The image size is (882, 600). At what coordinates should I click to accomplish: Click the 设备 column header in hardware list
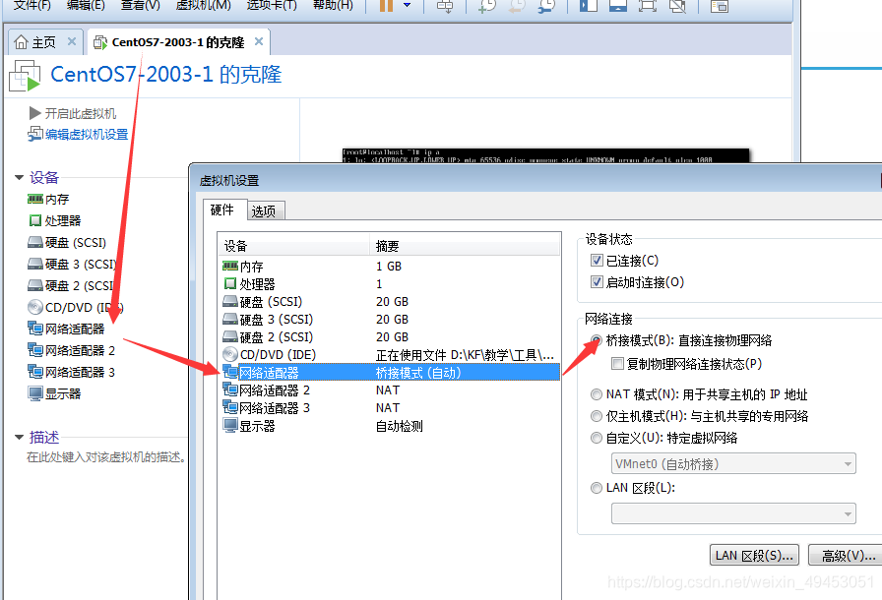pos(293,246)
